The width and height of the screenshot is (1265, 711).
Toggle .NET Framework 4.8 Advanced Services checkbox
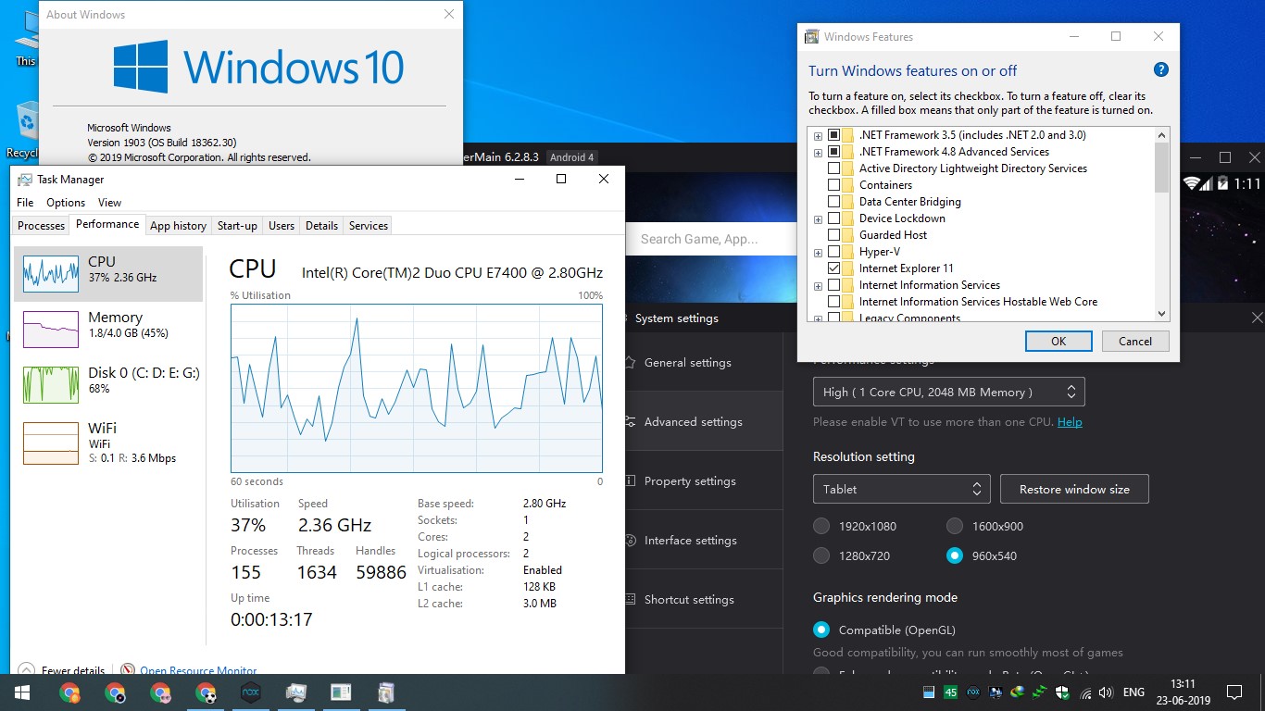[833, 152]
